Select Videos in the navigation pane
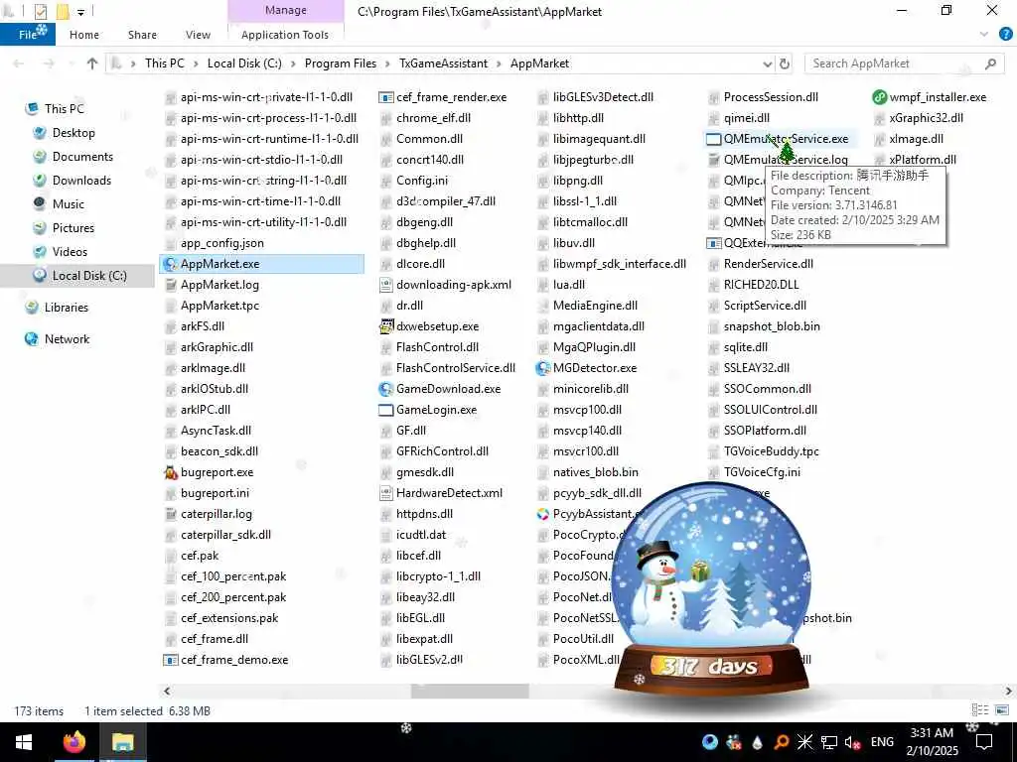 (x=70, y=252)
